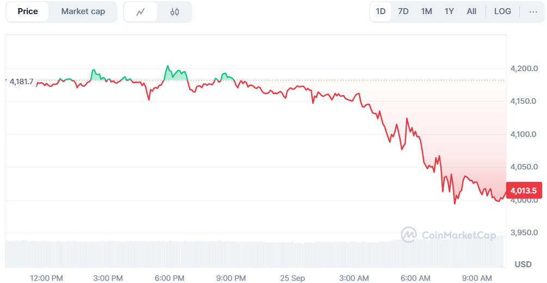Click the USD currency label
The width and height of the screenshot is (547, 283).
pyautogui.click(x=523, y=265)
